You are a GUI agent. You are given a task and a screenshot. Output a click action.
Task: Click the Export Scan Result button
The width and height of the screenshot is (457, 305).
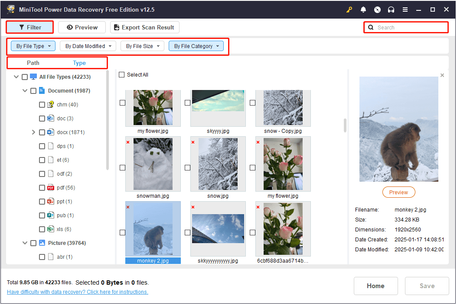point(144,27)
